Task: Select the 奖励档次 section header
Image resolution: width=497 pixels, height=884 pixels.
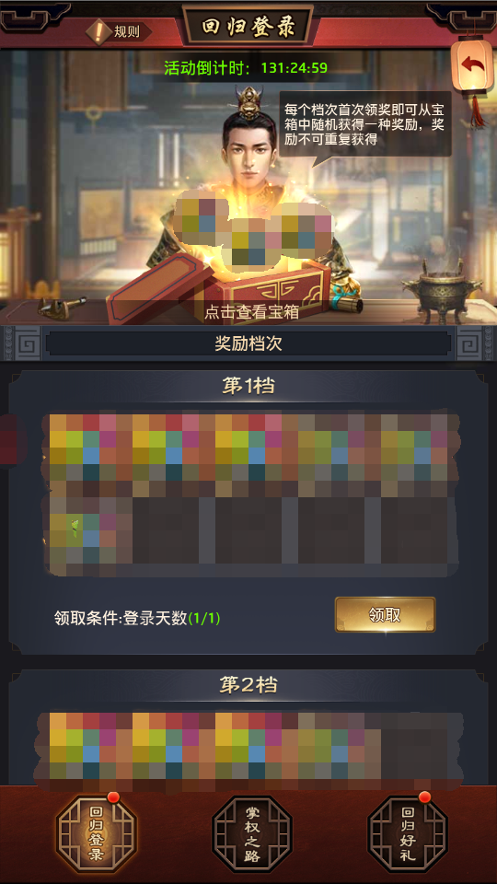Action: pos(248,343)
